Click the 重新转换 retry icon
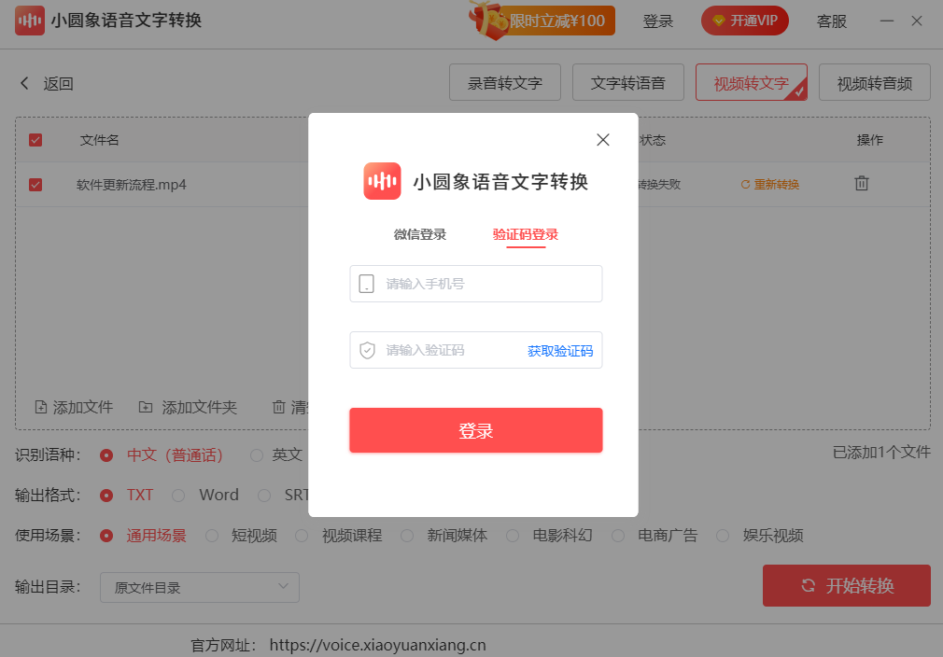The image size is (943, 657). pos(745,185)
